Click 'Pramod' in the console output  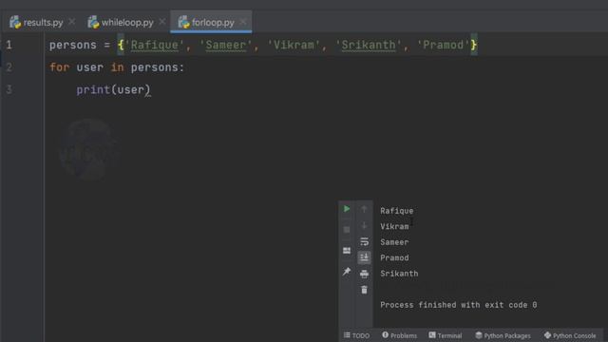point(394,257)
